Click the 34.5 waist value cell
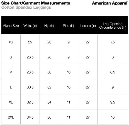Screen dimensions: 129x125 pos(30,117)
